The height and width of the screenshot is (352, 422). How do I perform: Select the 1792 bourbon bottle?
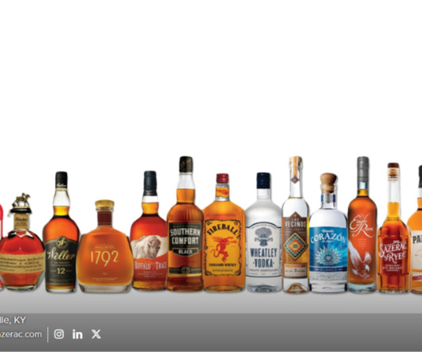(x=104, y=246)
